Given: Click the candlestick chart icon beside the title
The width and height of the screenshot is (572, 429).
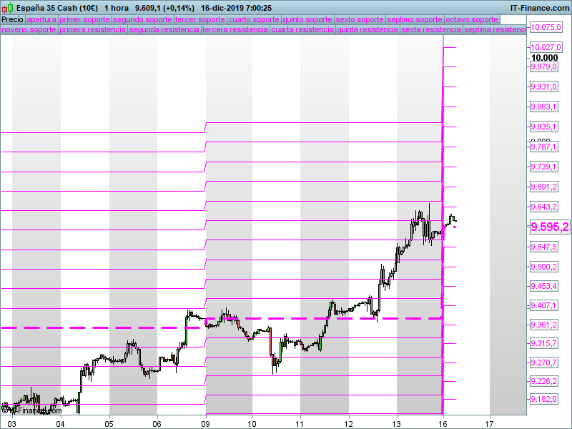Looking at the screenshot, I should [x=7, y=8].
